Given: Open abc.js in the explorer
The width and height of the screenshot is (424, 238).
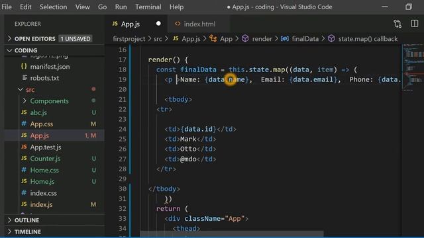Looking at the screenshot, I should click(x=38, y=112).
